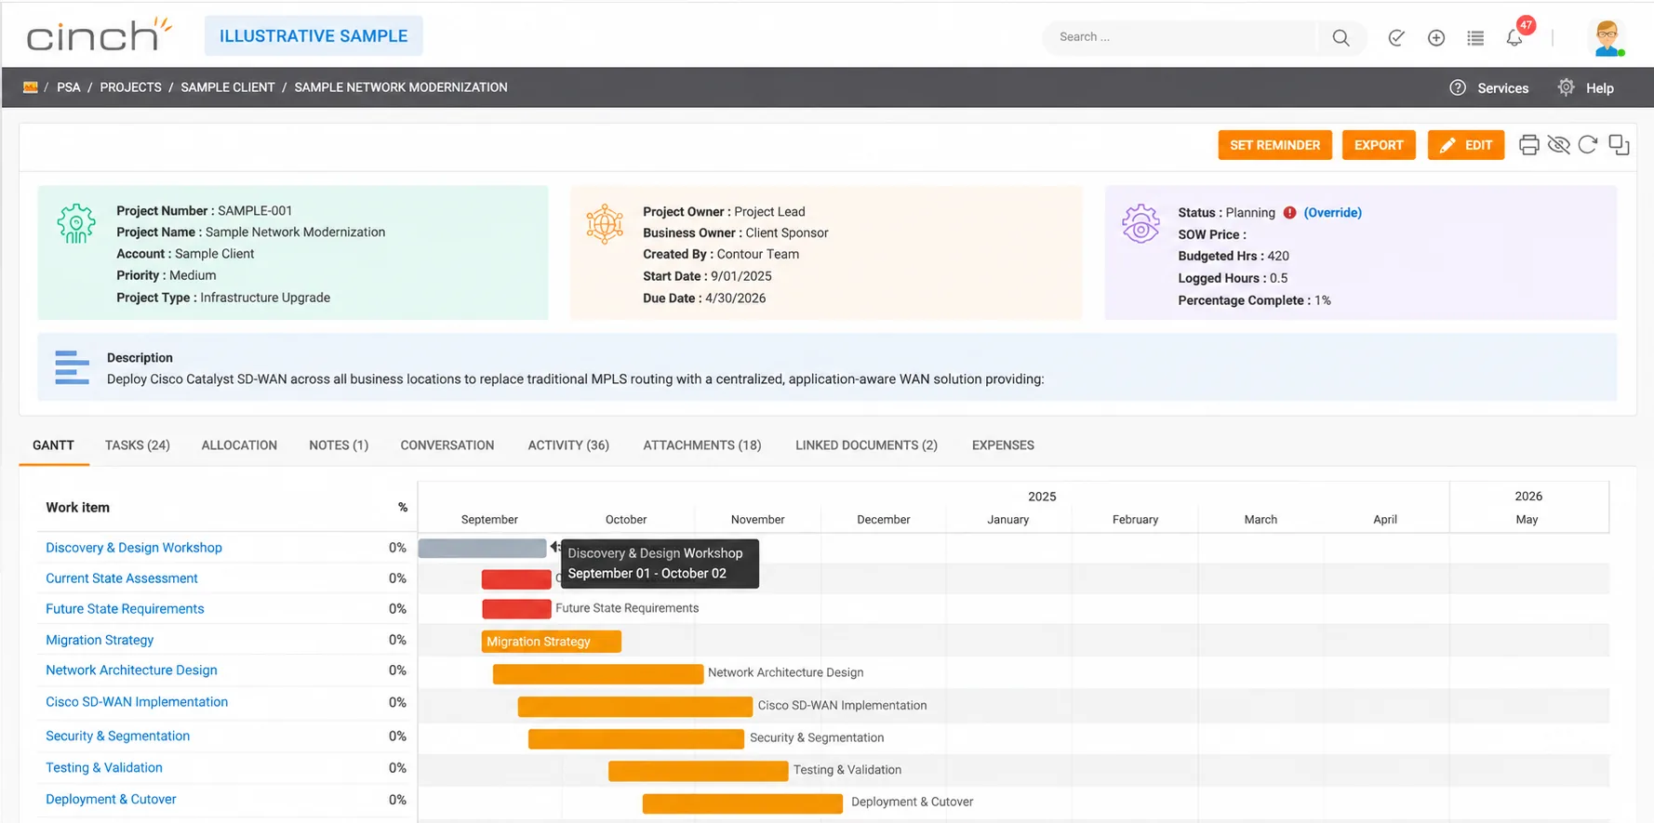Click the EXPORT button
The image size is (1654, 823).
click(x=1379, y=145)
